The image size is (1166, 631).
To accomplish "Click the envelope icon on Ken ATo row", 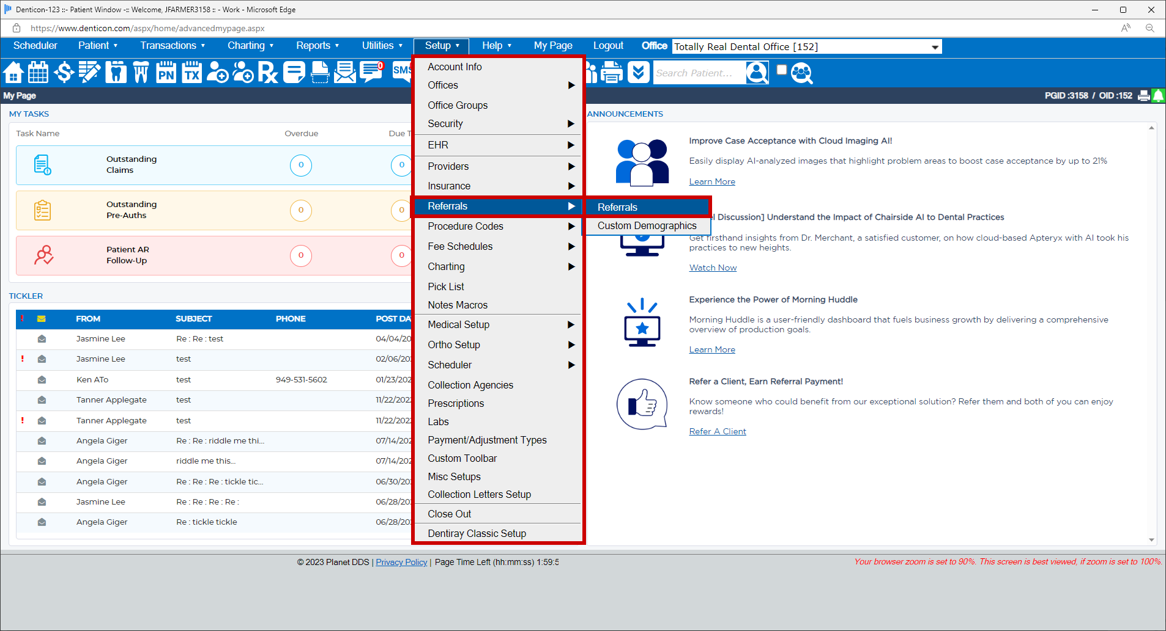I will coord(42,379).
